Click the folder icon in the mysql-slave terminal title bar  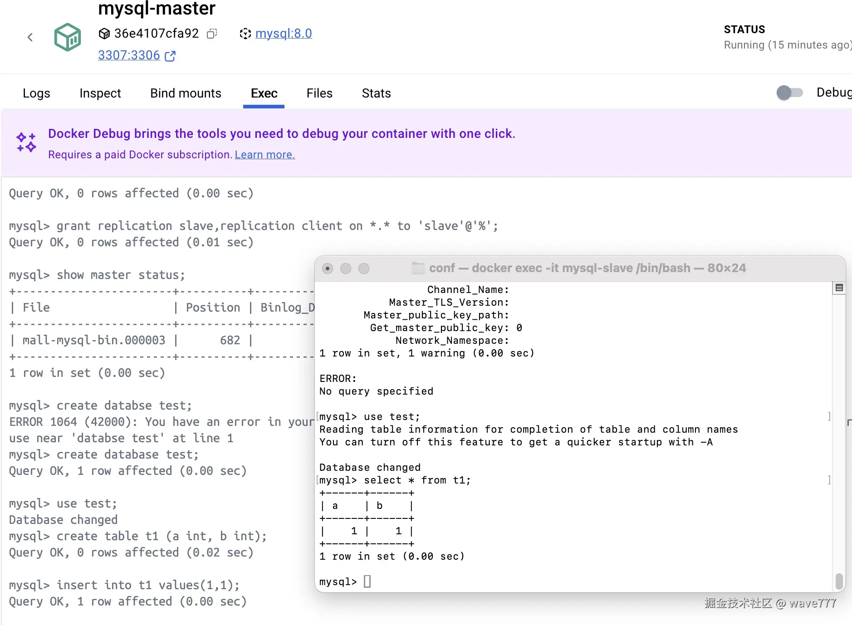click(418, 268)
